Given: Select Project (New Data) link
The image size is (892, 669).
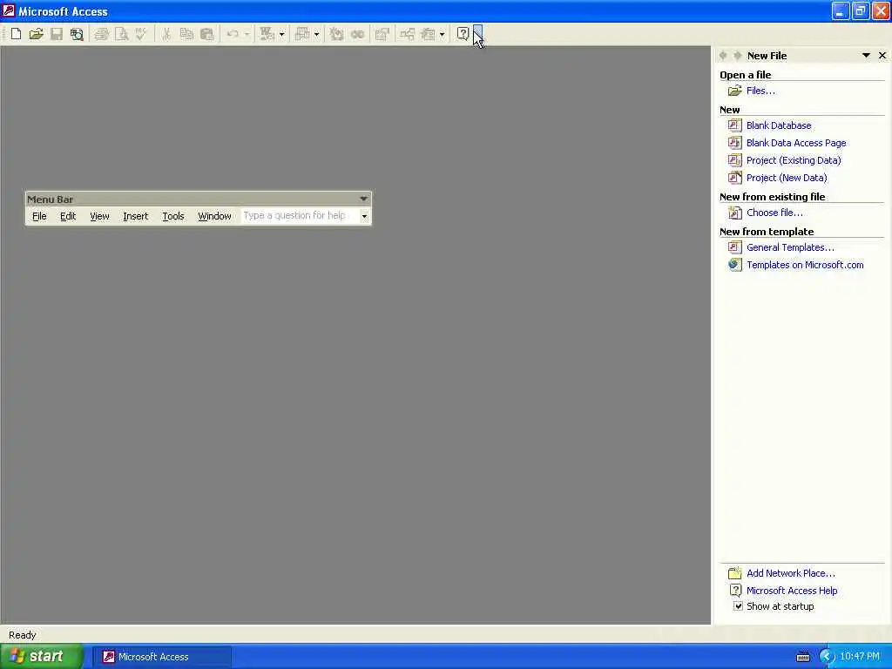Looking at the screenshot, I should pyautogui.click(x=787, y=178).
